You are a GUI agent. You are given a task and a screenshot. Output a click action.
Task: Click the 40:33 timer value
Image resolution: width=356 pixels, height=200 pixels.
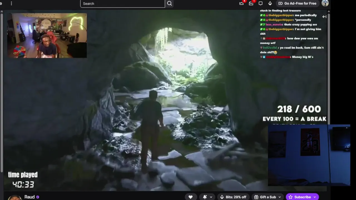point(23,184)
